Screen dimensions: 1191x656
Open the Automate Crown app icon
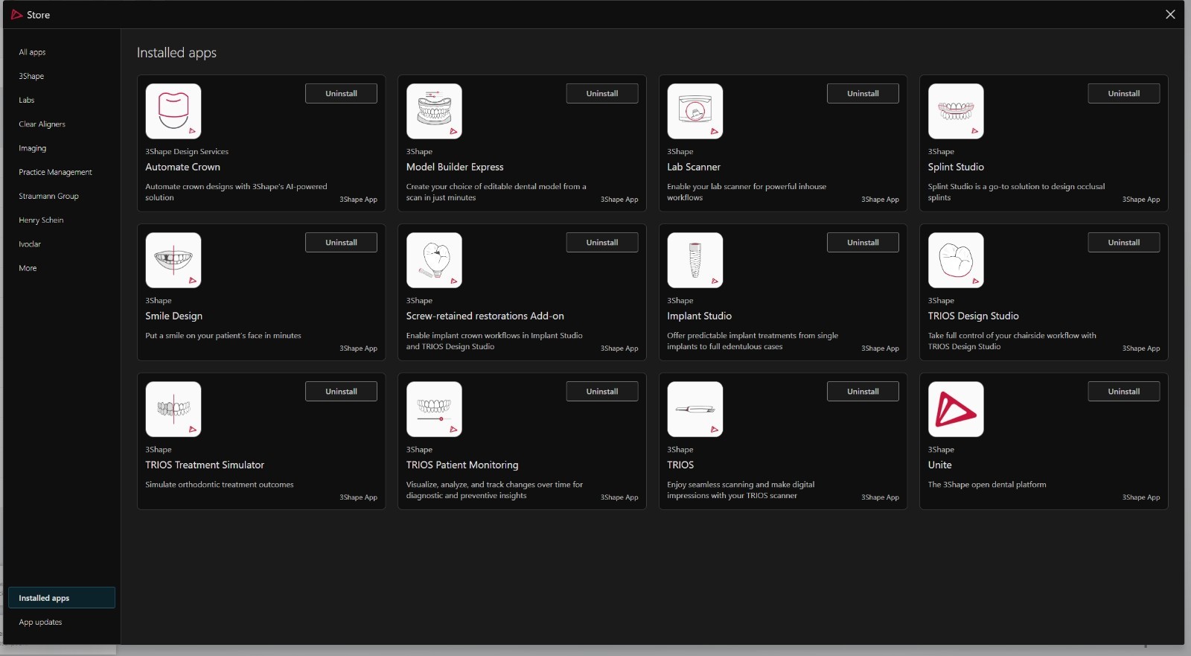173,111
